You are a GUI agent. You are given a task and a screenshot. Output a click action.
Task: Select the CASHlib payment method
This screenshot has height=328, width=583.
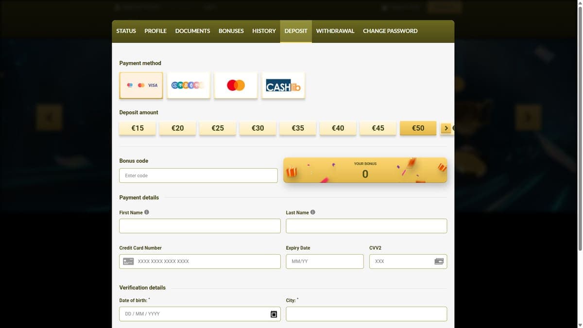283,85
